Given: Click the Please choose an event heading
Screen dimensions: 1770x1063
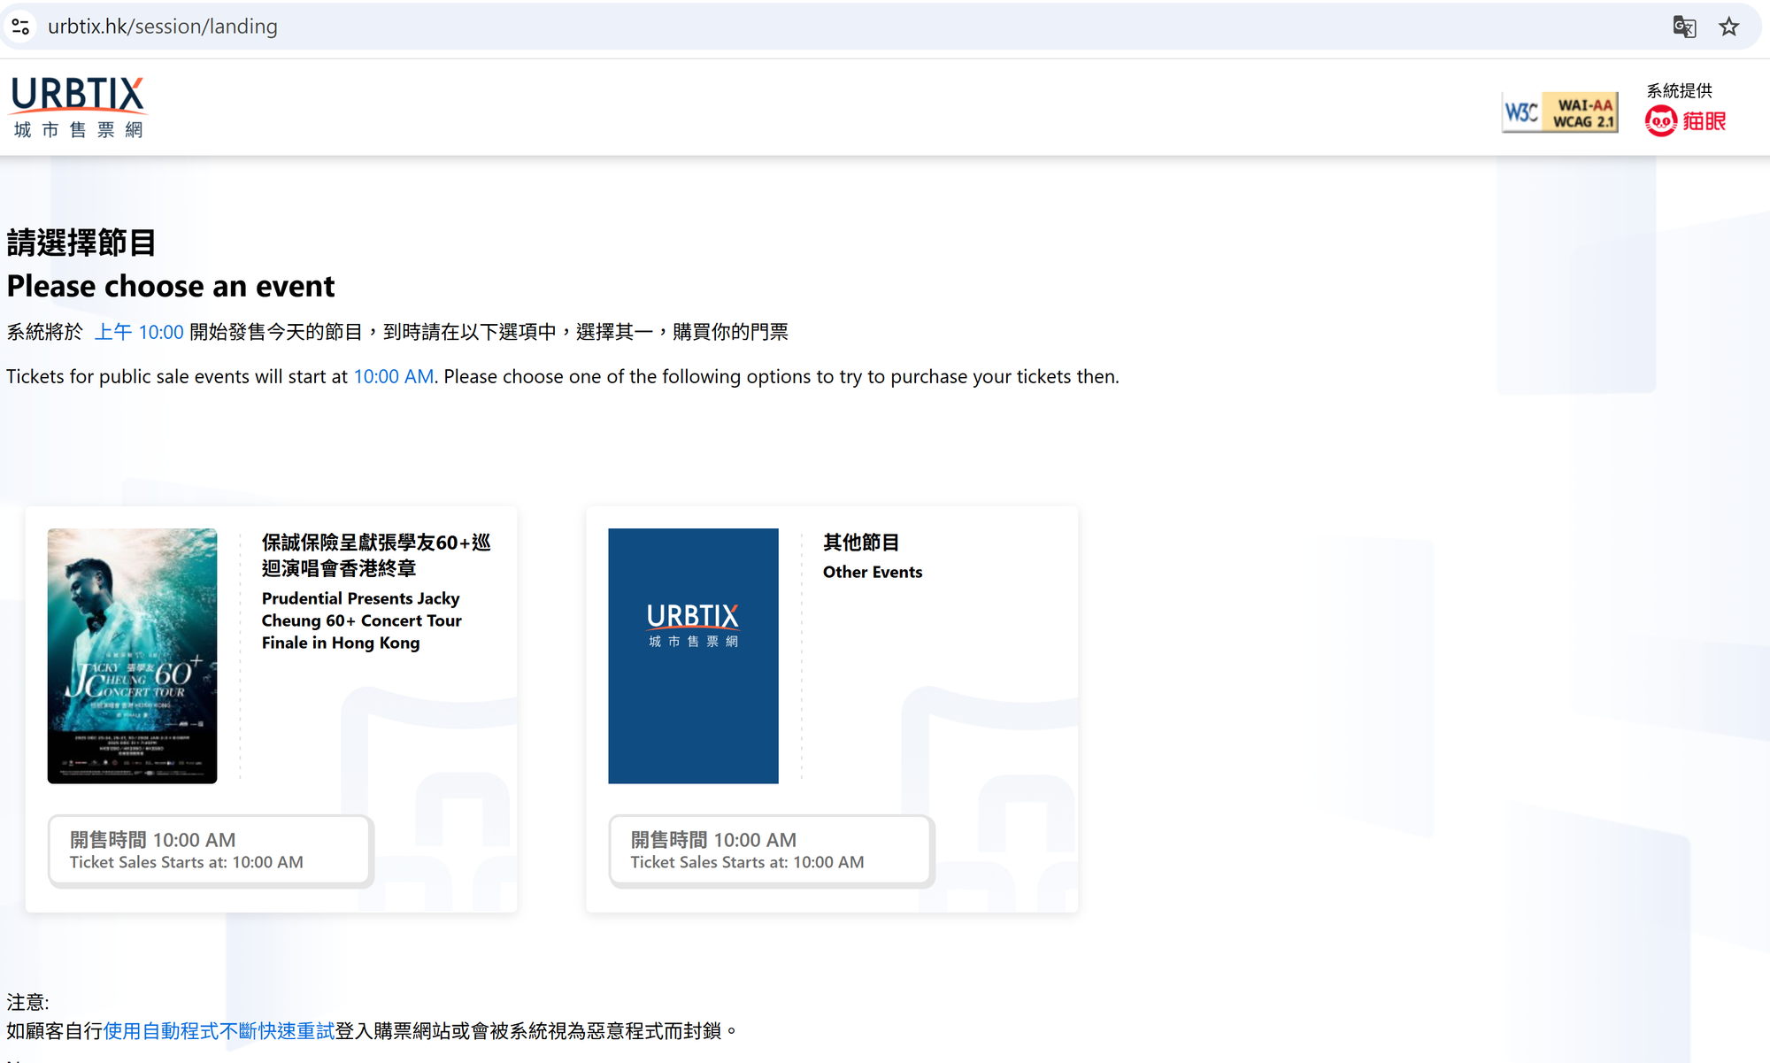Looking at the screenshot, I should tap(171, 286).
